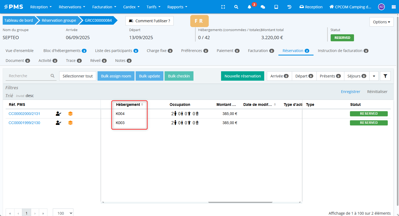Toggle the Arrivée filter button
The image size is (399, 216).
coord(279,76)
